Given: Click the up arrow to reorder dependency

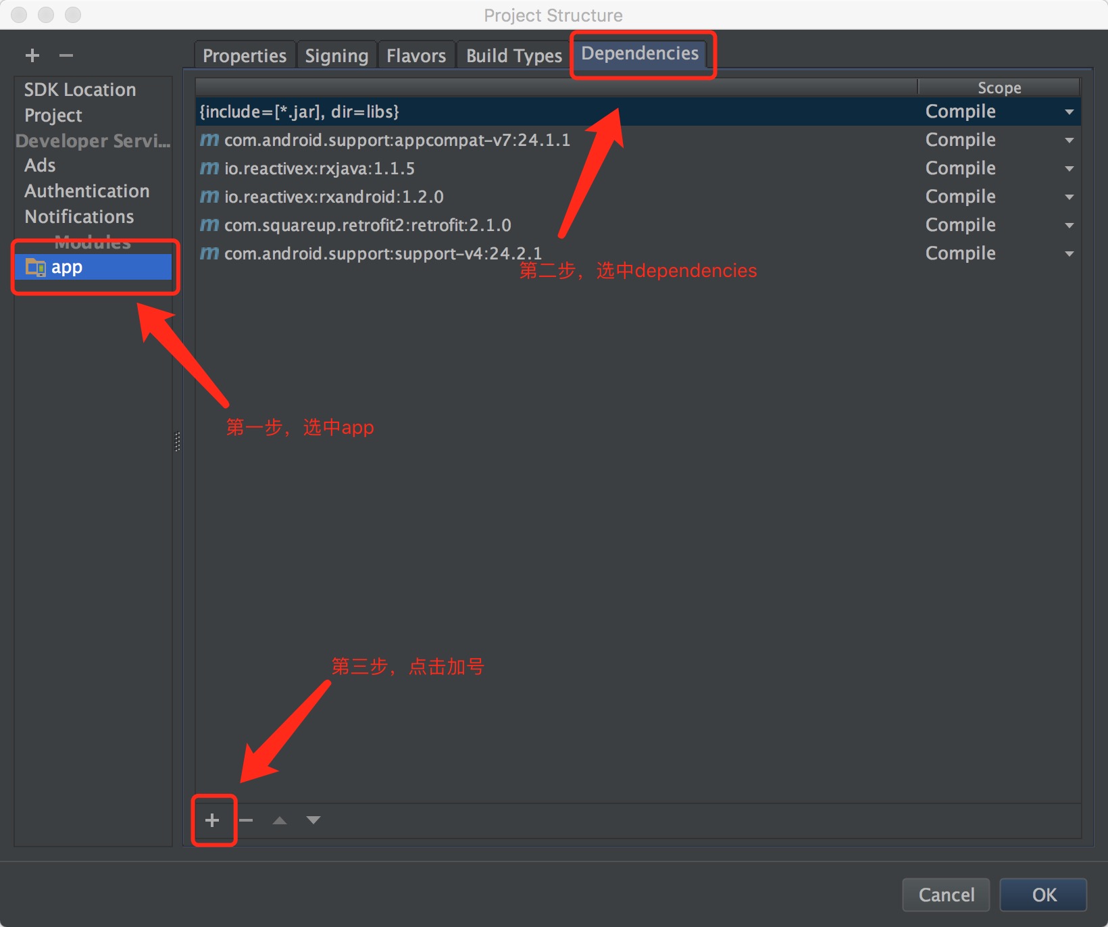Looking at the screenshot, I should pos(279,820).
